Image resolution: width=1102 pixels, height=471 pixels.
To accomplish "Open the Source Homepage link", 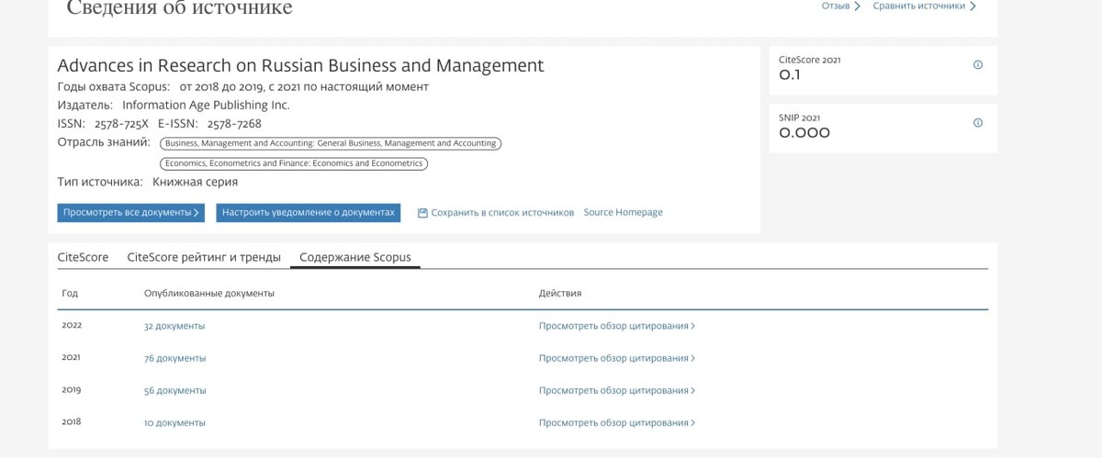I will (x=623, y=212).
